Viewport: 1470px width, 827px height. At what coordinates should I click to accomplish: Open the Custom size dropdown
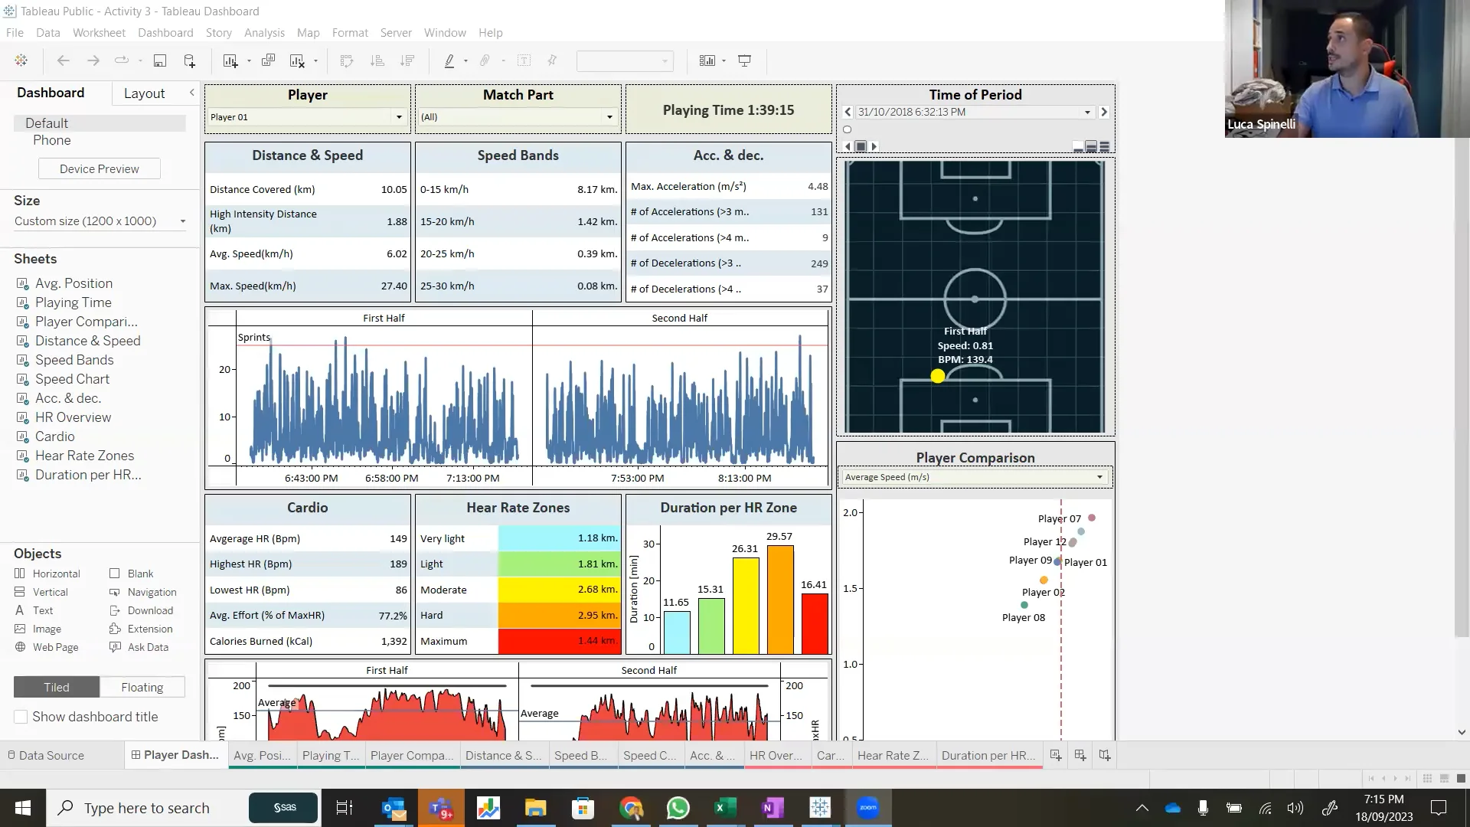tap(100, 221)
